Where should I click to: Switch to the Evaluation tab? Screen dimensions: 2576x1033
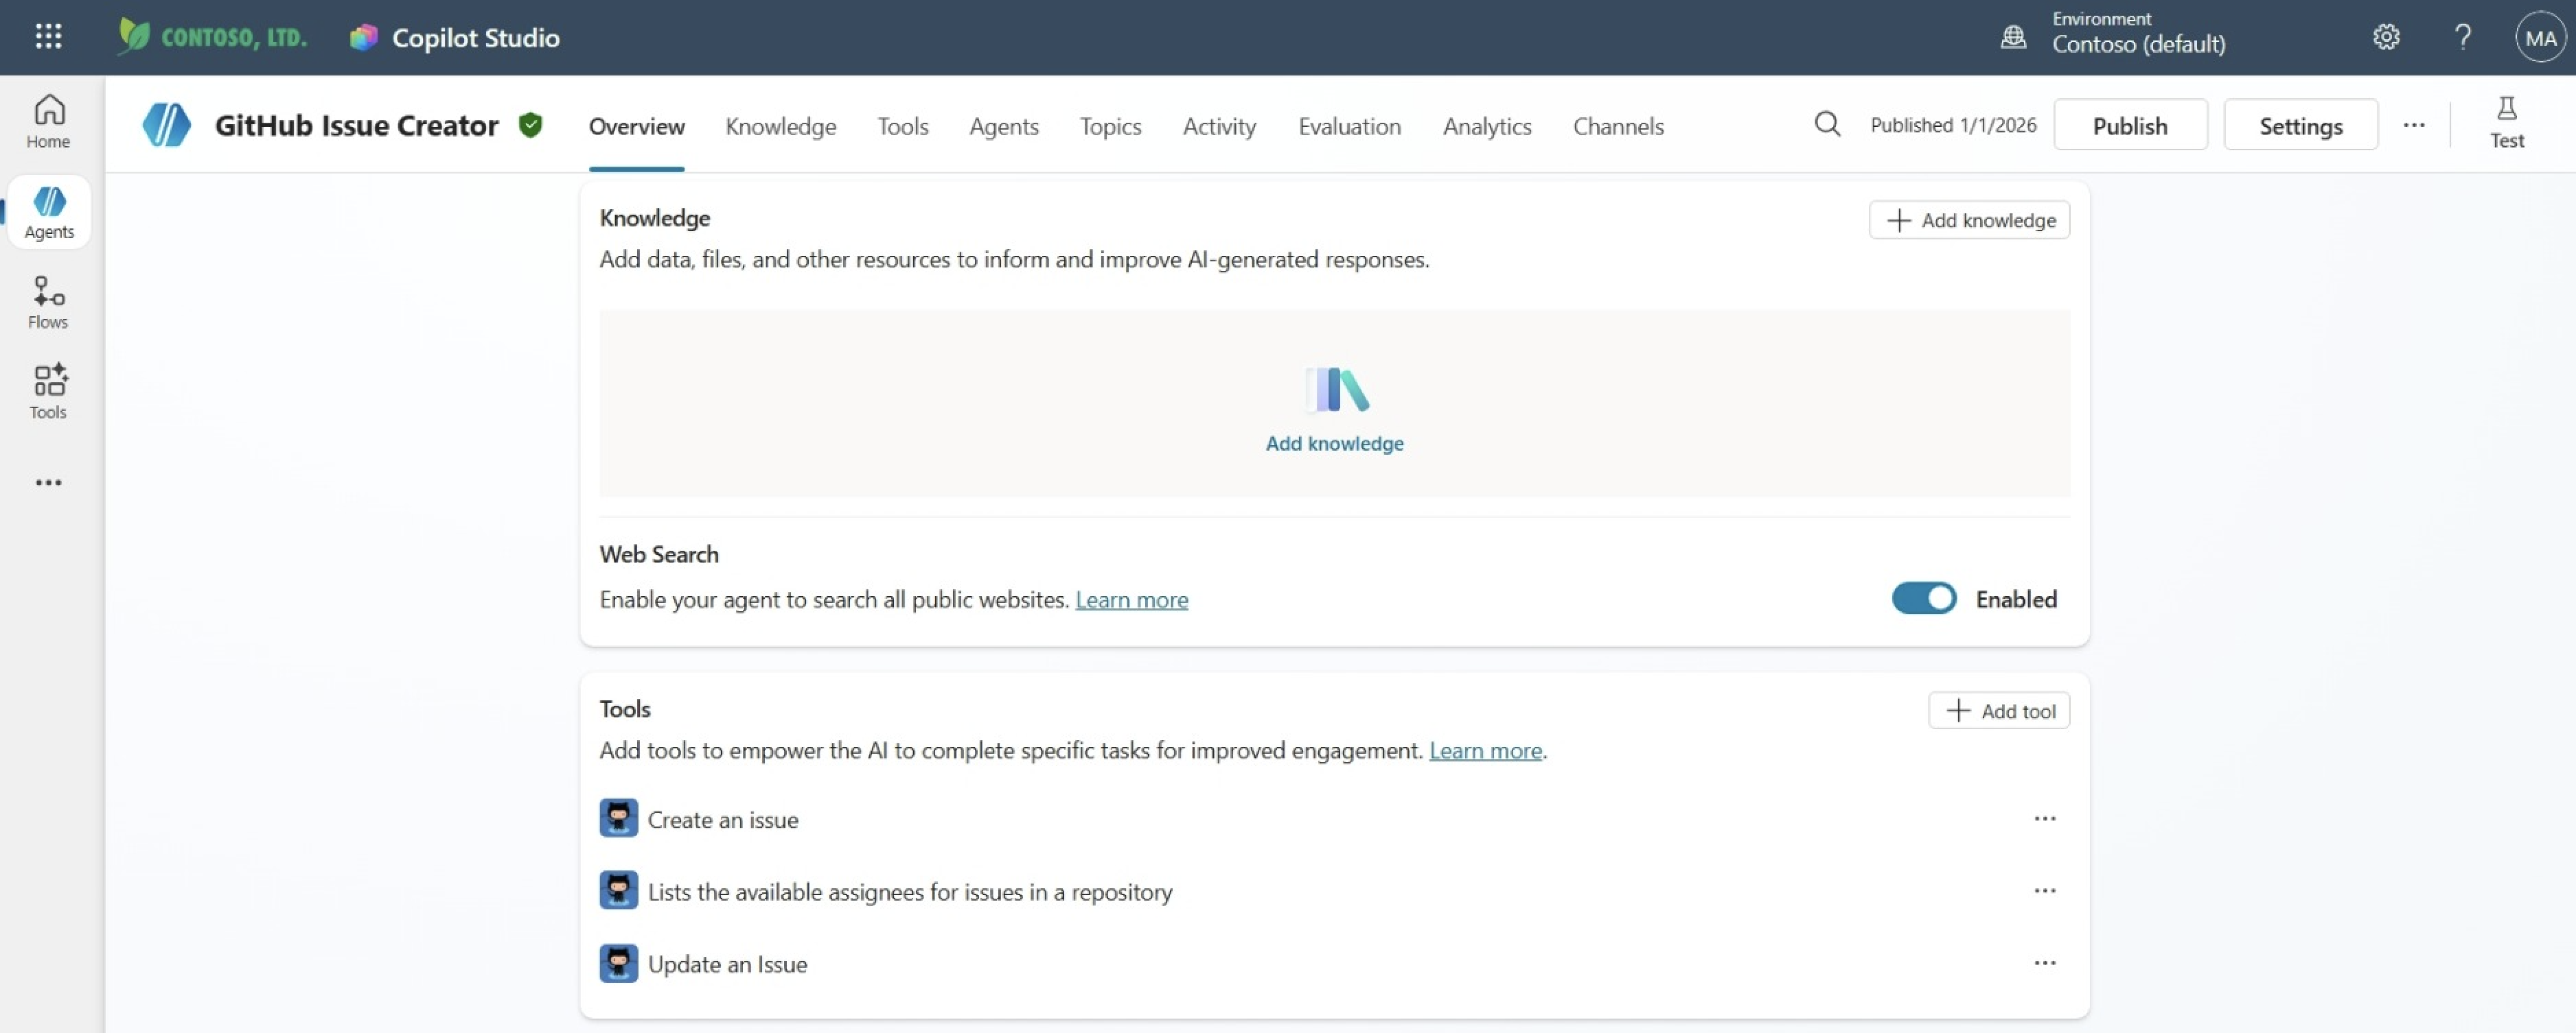click(x=1349, y=126)
